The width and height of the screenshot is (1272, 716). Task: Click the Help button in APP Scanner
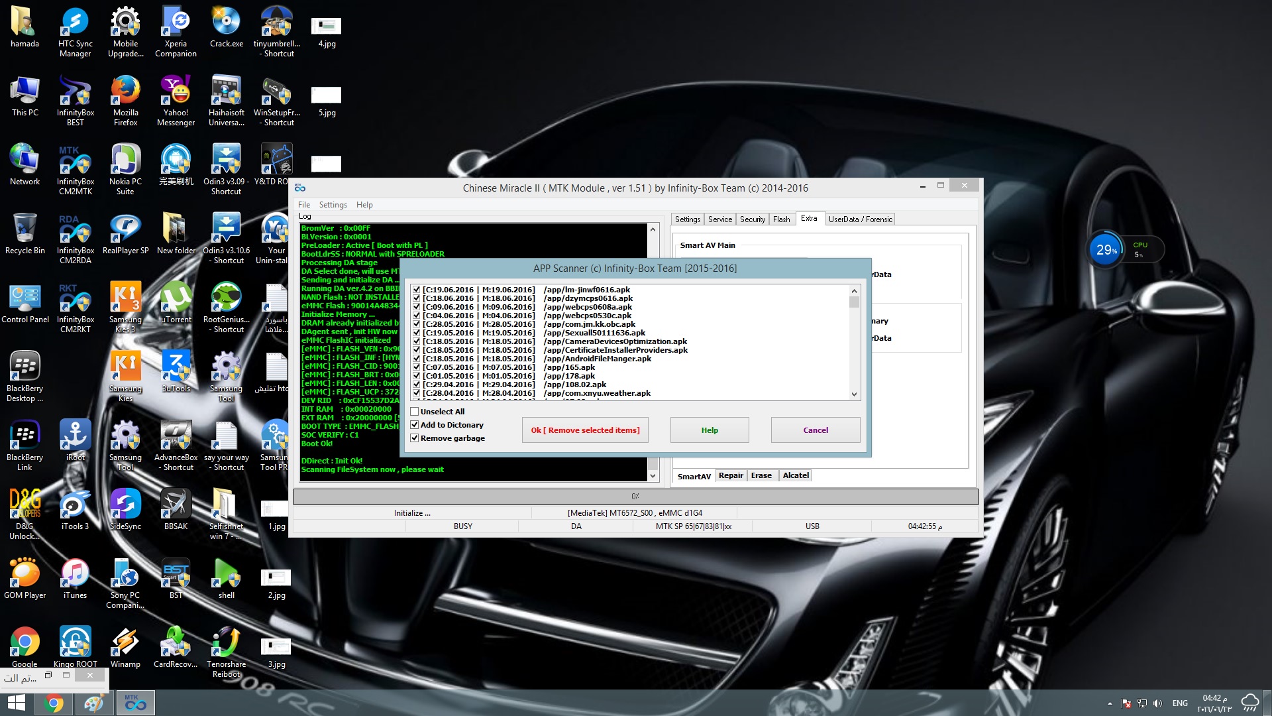pyautogui.click(x=710, y=430)
